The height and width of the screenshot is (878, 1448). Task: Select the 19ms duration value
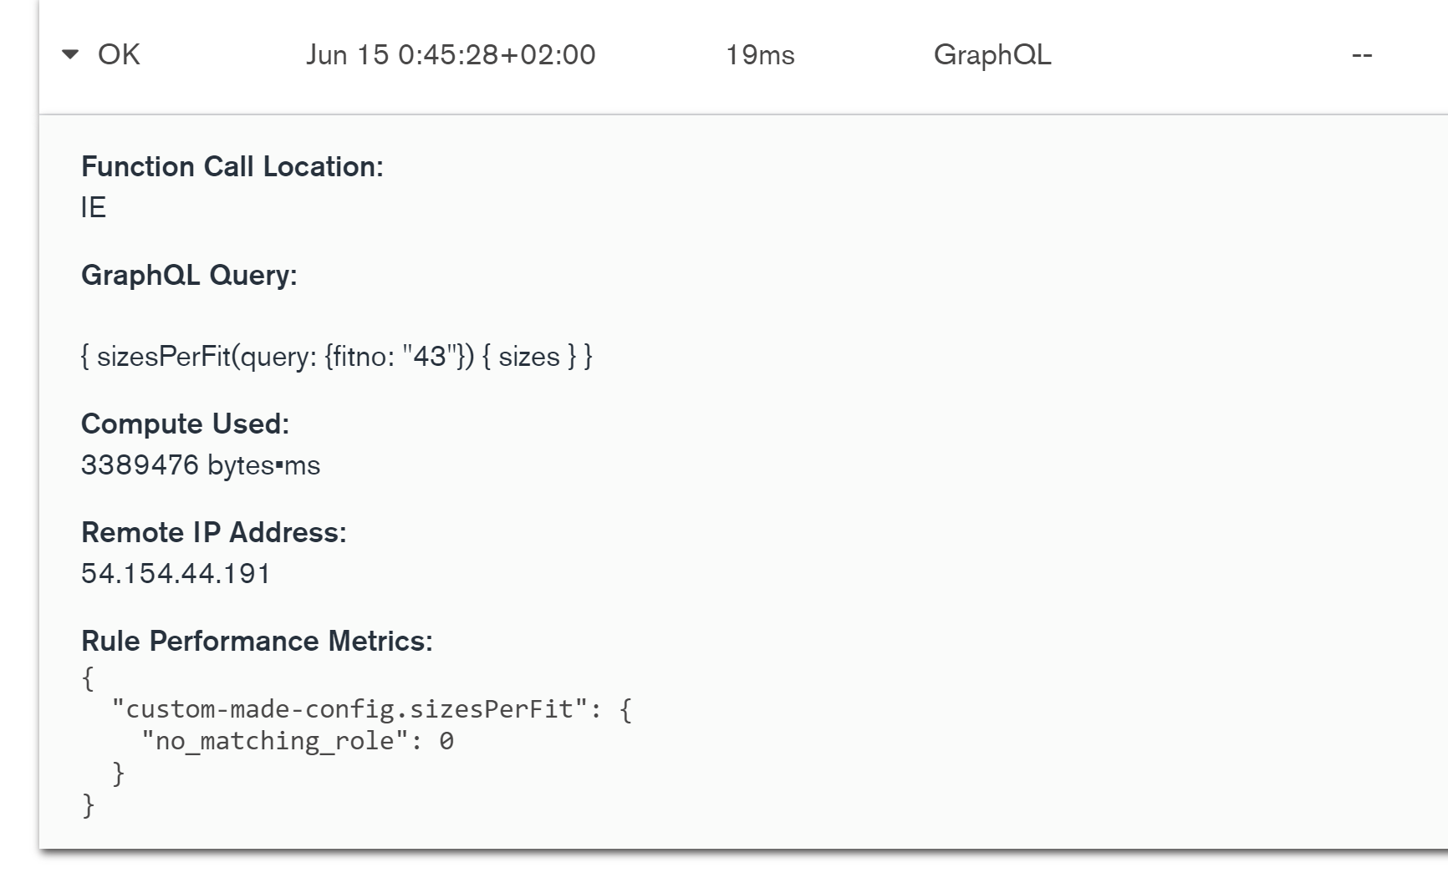click(759, 55)
